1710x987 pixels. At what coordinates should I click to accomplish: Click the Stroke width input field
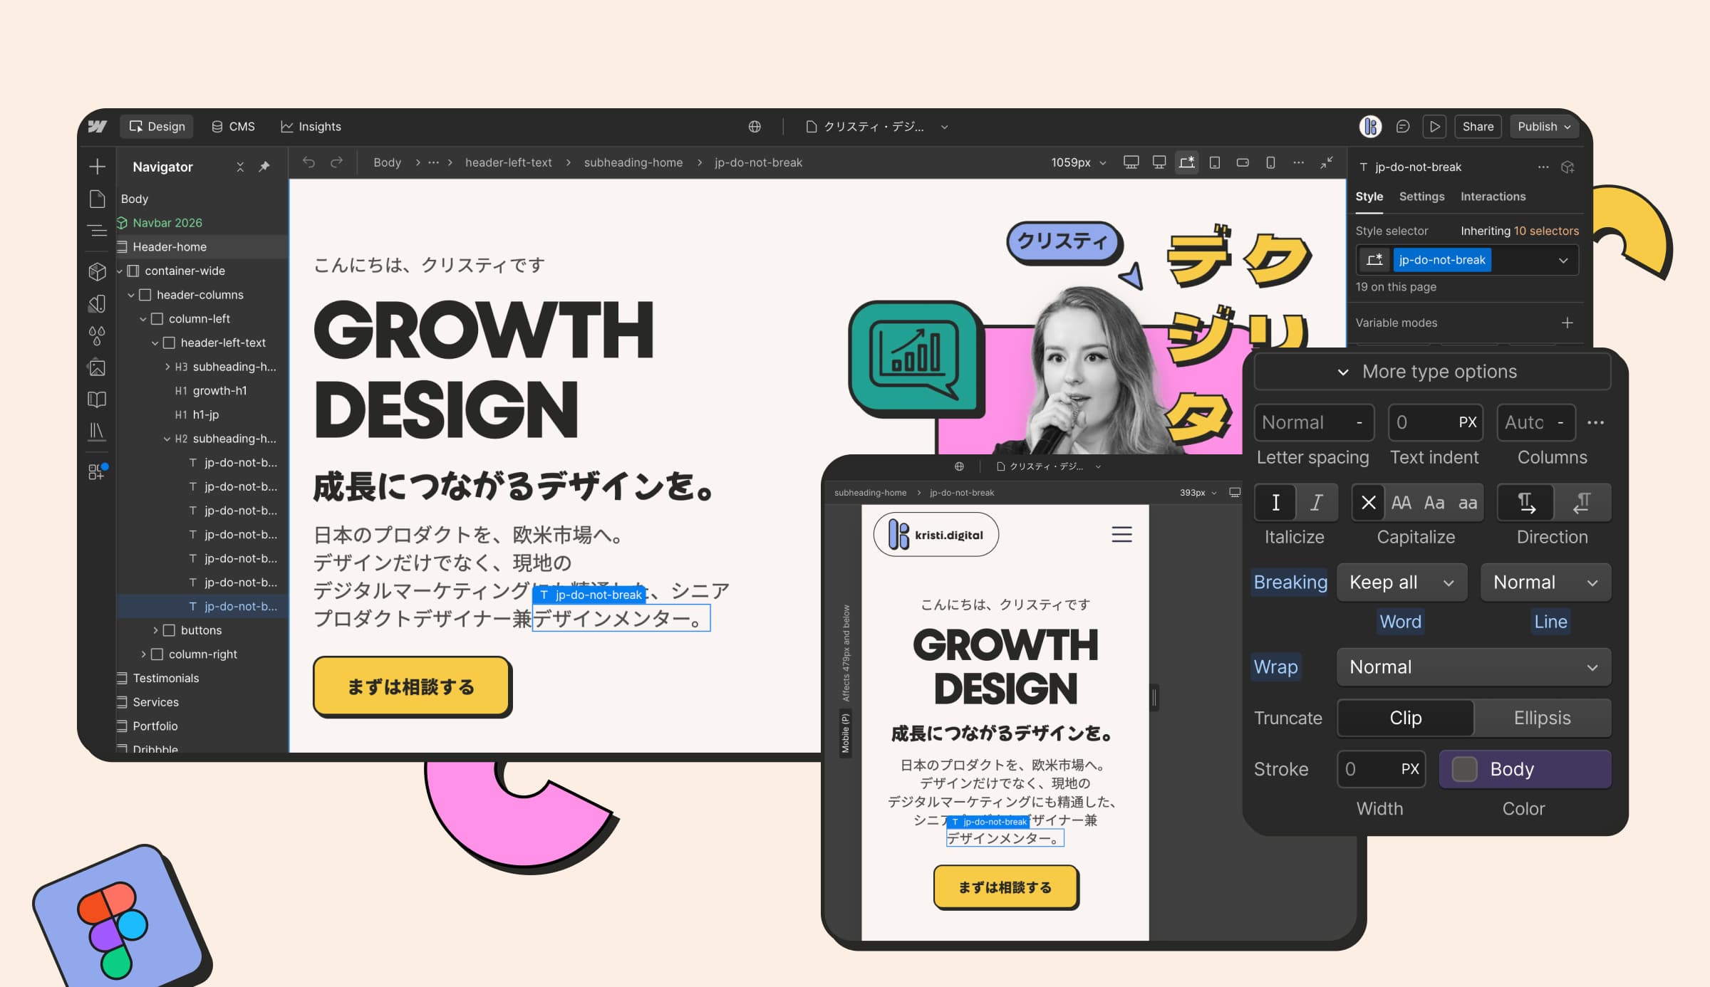(x=1381, y=769)
